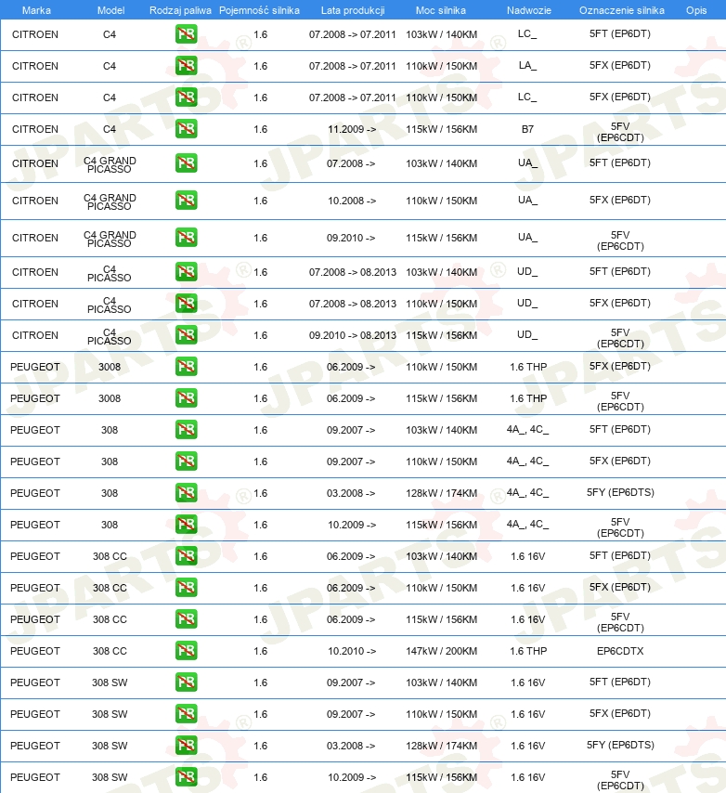Click fuel icon in 308 CC 140KM row
This screenshot has height=793, width=726.
(186, 556)
